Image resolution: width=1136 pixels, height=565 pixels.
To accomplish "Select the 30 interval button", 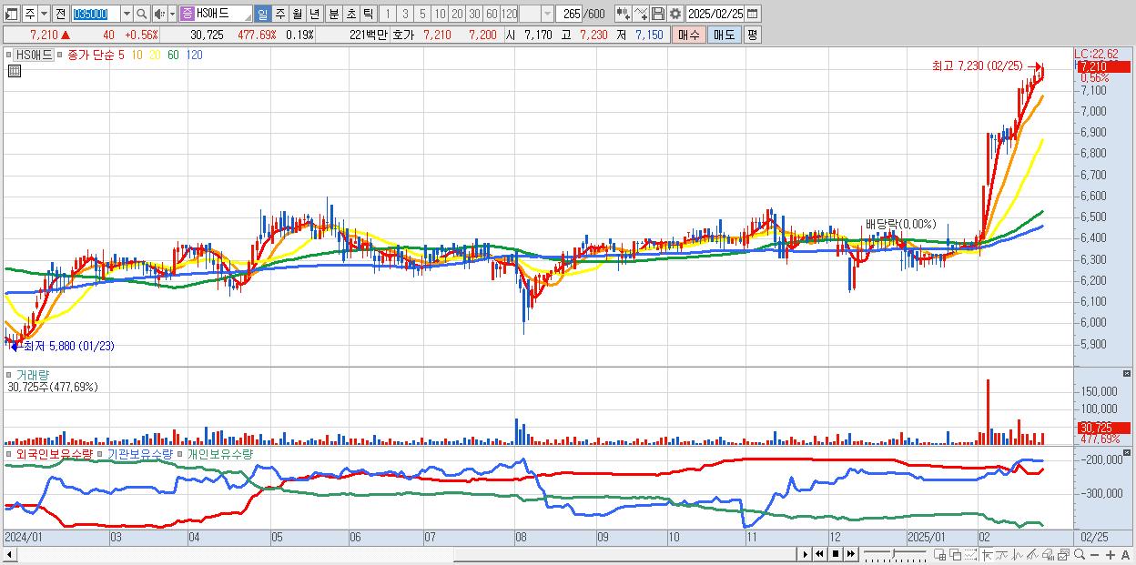I will coord(474,14).
